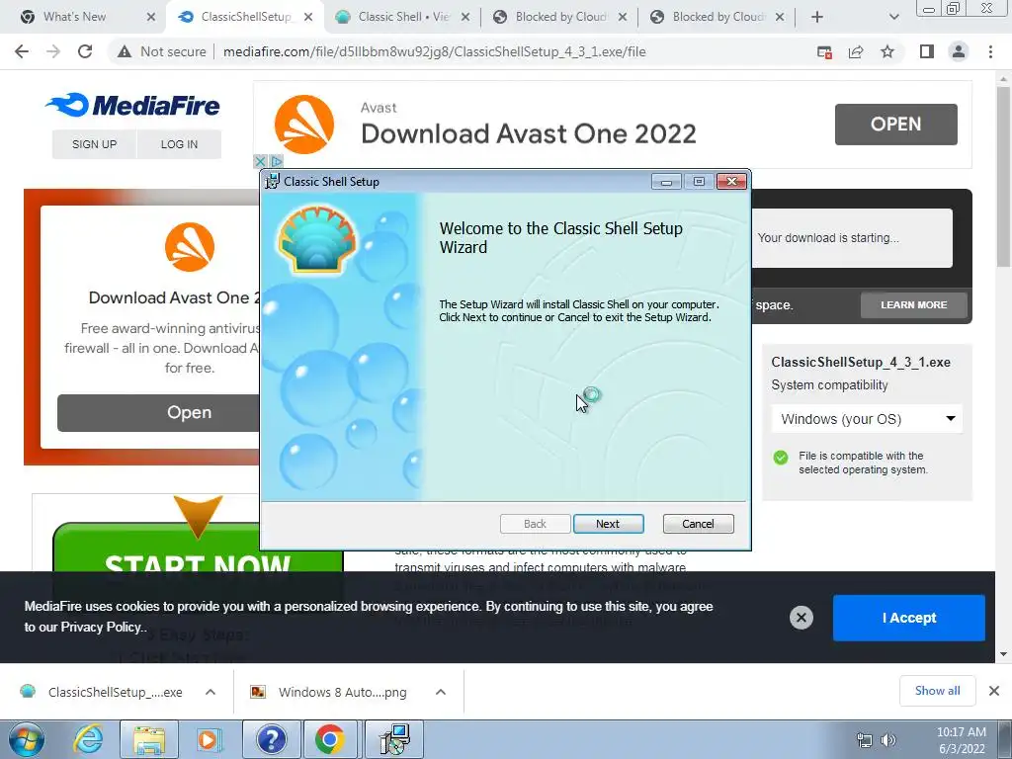Image resolution: width=1012 pixels, height=759 pixels.
Task: Click the Classic Shell shell logo in wizard
Action: click(317, 239)
